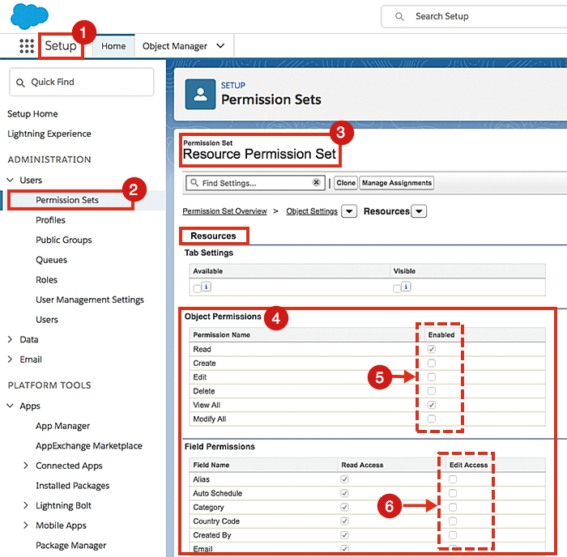
Task: Collapse the Apps section chevron
Action: tap(10, 406)
